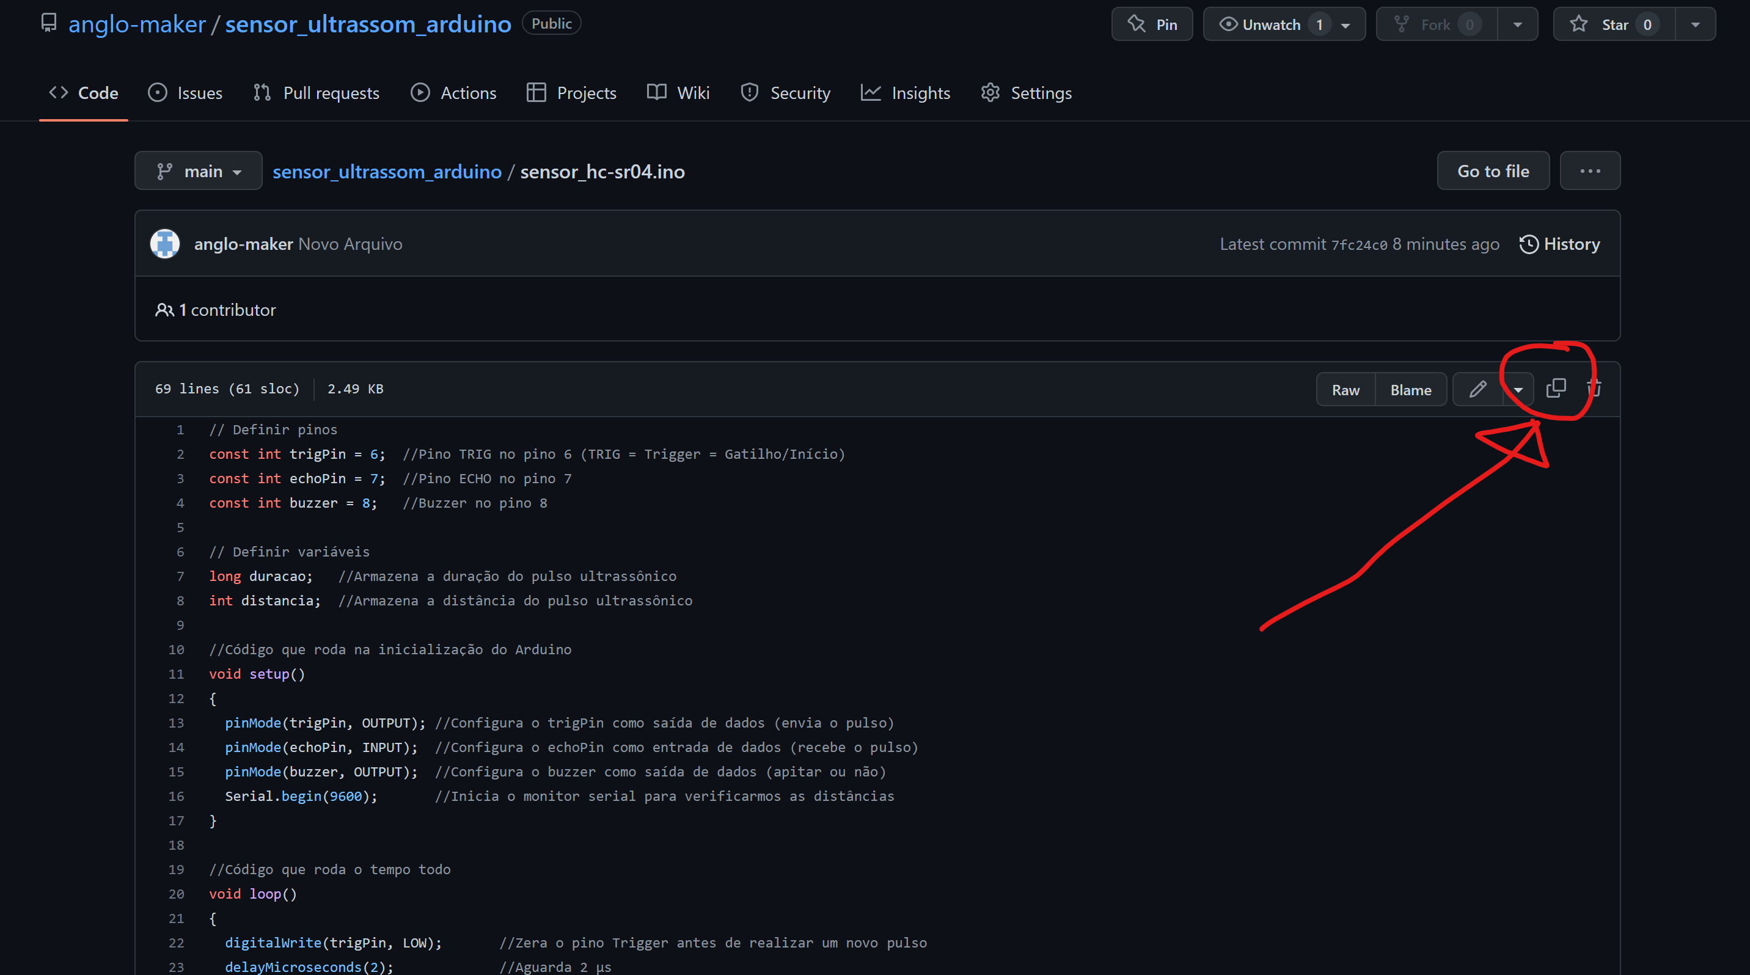Screen dimensions: 1750x975
Task: Click line number 13 in the code
Action: point(176,723)
